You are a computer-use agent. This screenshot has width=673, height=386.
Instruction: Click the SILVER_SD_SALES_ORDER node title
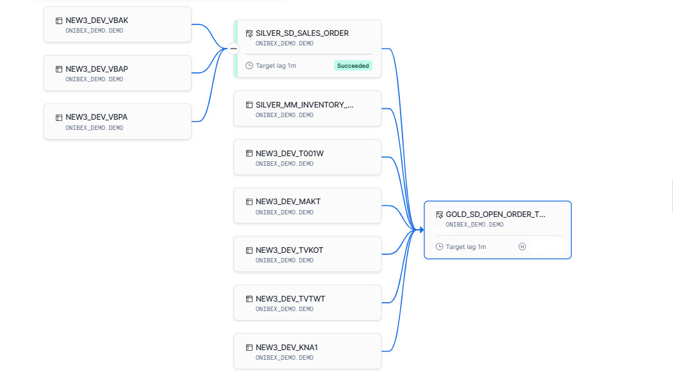click(302, 33)
